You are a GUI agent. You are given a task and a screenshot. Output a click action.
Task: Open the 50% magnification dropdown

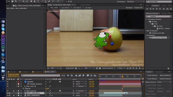pos(54,68)
